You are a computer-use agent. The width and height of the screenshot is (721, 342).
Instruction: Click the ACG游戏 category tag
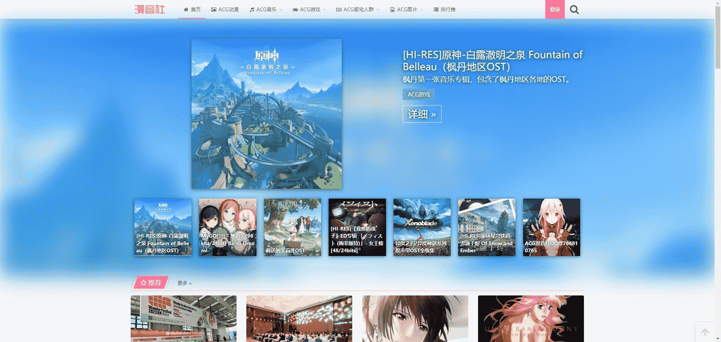[x=419, y=95]
